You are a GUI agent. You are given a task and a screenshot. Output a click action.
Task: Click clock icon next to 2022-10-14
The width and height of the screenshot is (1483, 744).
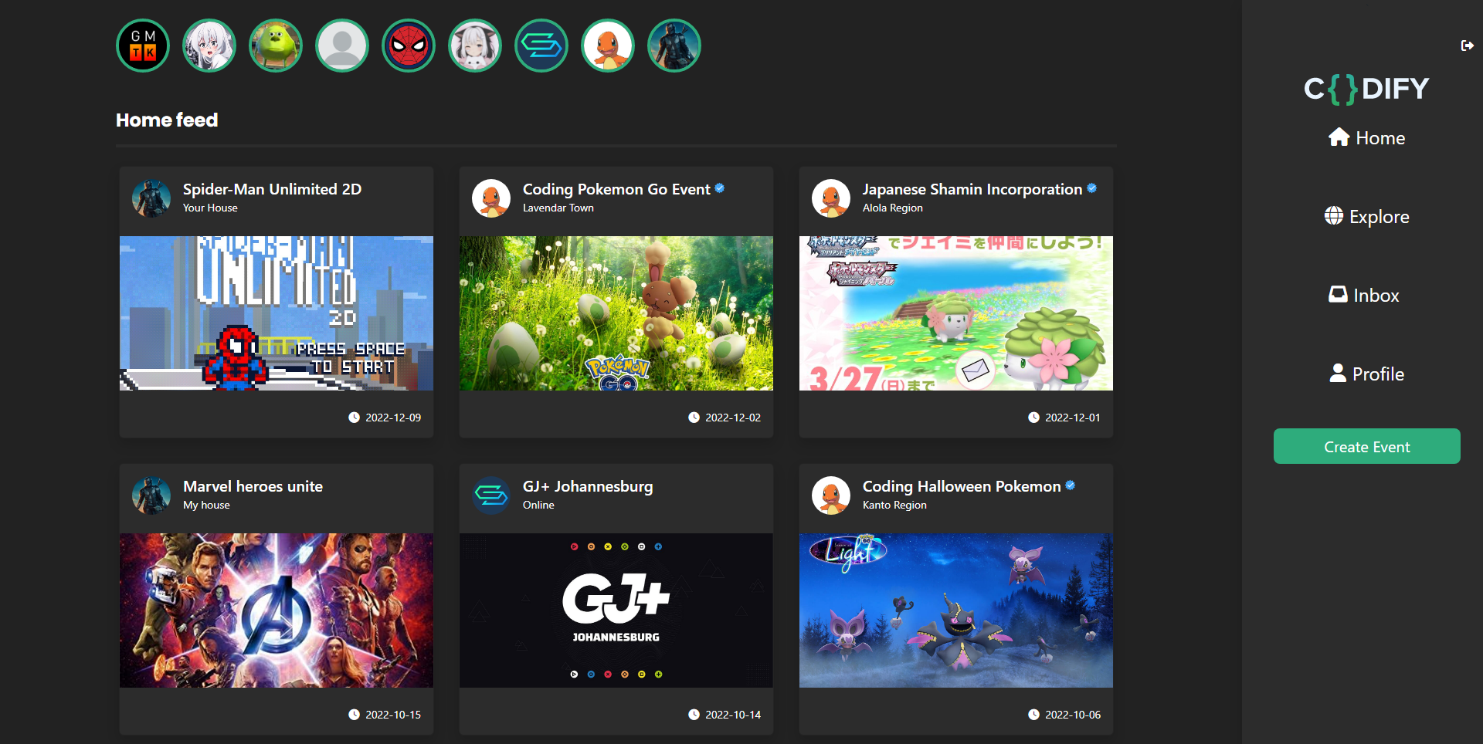(694, 714)
